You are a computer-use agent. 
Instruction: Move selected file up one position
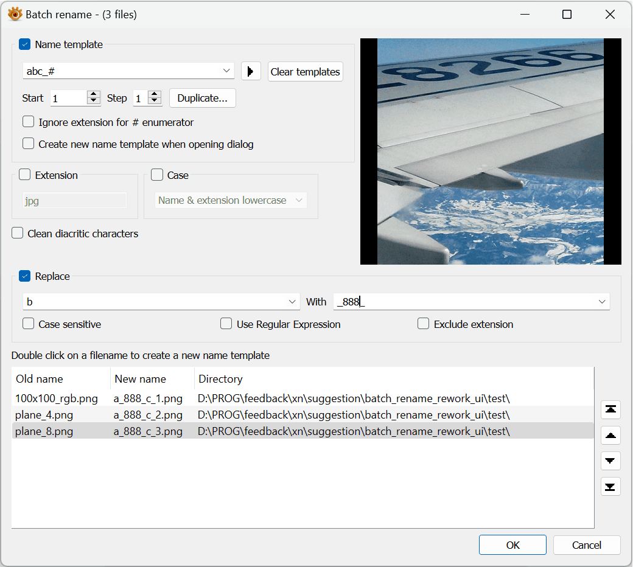pos(610,435)
